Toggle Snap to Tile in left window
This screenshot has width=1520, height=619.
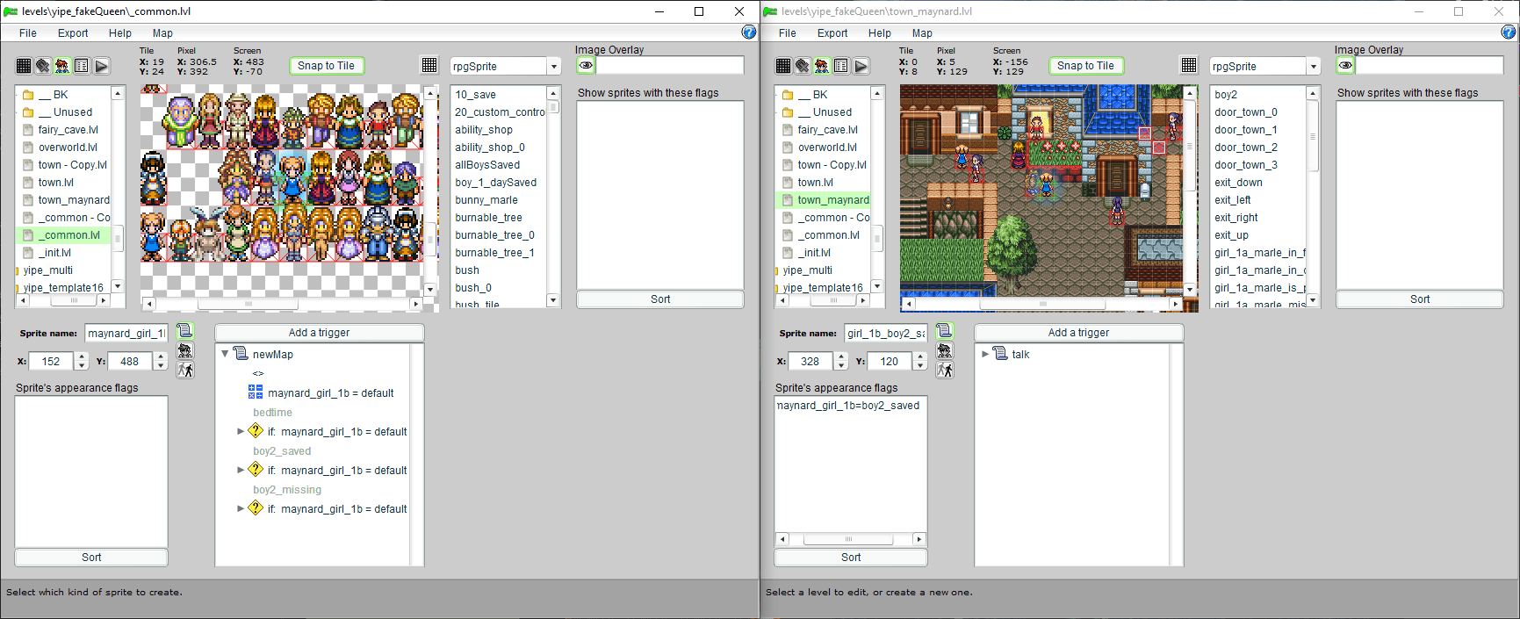tap(326, 66)
